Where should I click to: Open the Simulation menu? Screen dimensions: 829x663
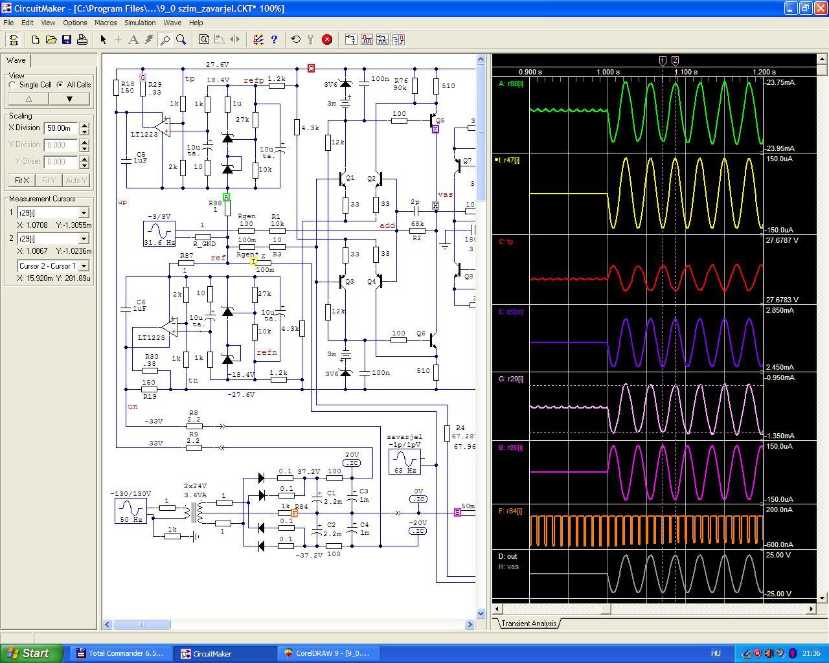(x=140, y=23)
